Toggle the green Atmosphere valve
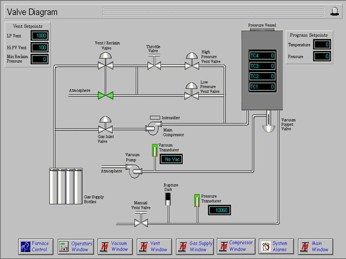This screenshot has width=346, height=259. (106, 95)
